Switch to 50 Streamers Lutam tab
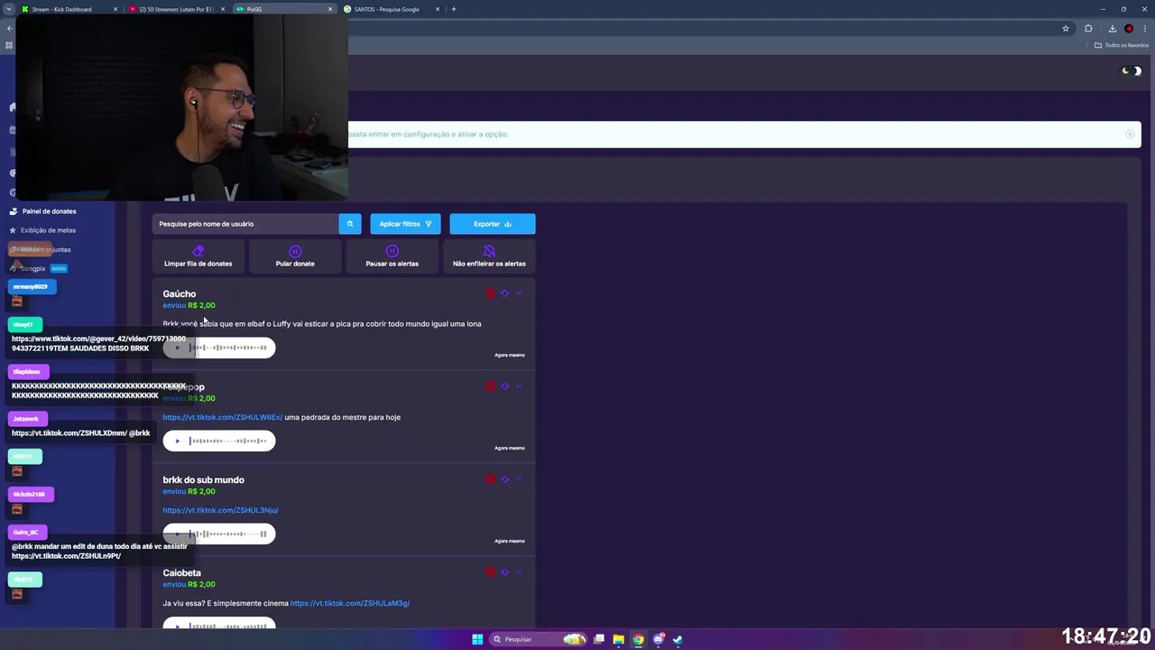 coord(176,9)
